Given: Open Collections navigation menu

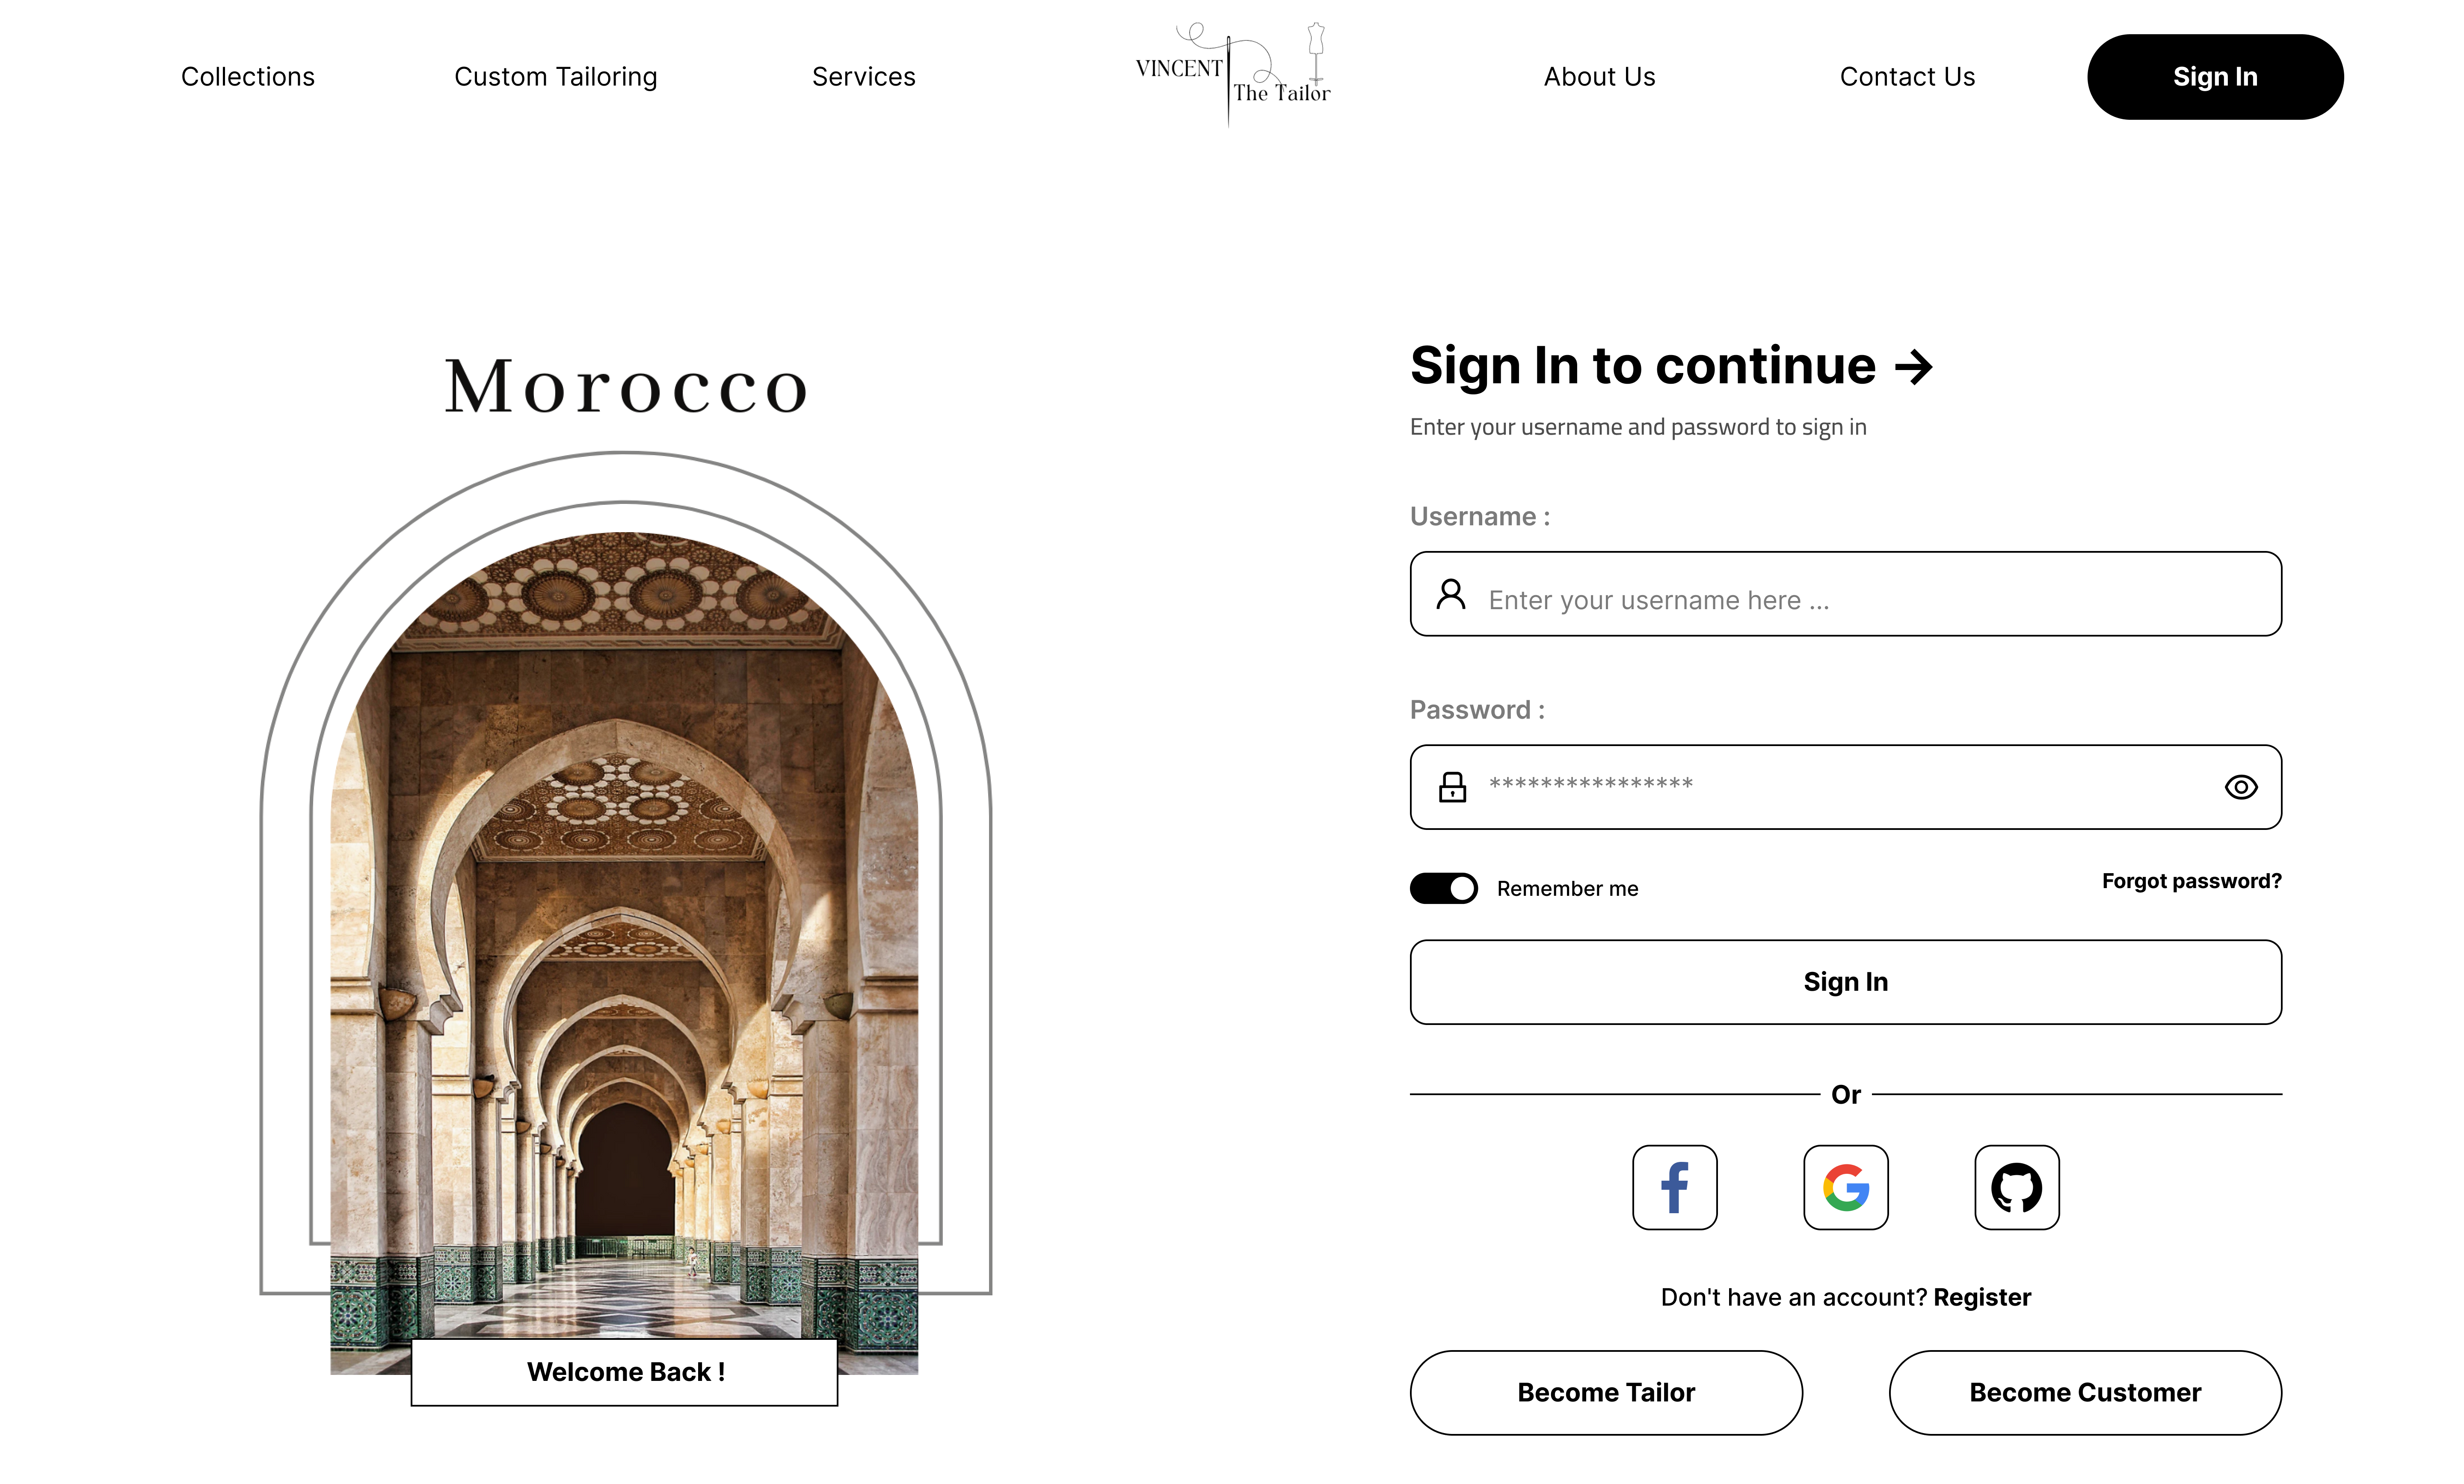Looking at the screenshot, I should point(248,76).
